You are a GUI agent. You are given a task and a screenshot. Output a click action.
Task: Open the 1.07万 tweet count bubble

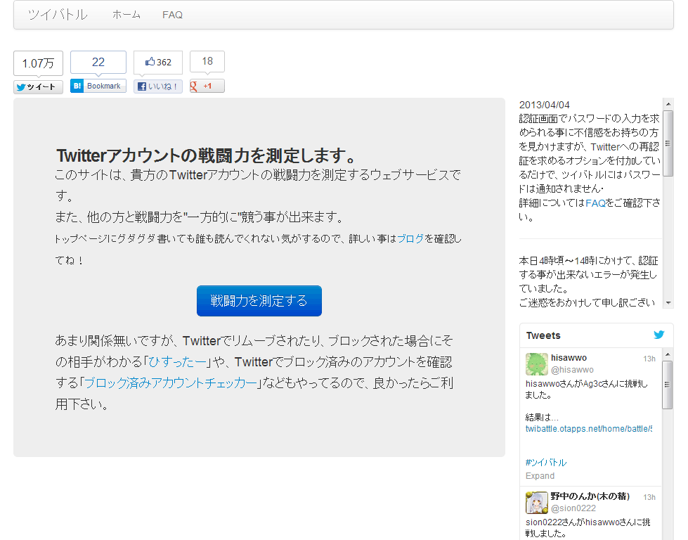pyautogui.click(x=38, y=63)
